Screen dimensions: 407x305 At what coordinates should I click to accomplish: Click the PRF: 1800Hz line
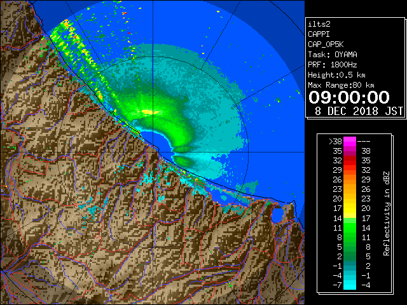333,65
